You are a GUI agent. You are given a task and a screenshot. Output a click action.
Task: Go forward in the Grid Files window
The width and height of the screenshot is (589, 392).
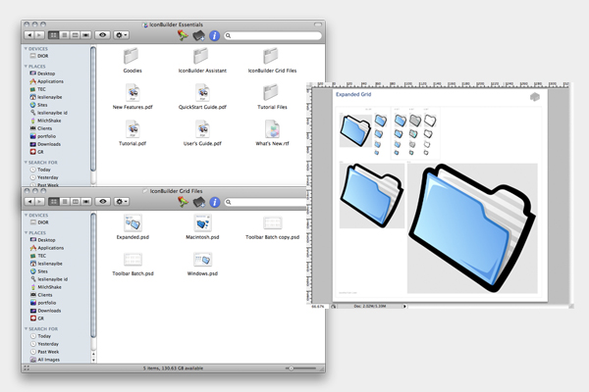pyautogui.click(x=39, y=202)
